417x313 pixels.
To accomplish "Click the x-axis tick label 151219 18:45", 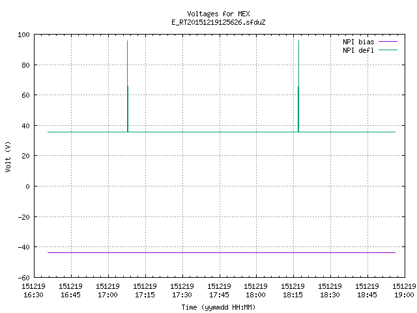I will click(367, 290).
